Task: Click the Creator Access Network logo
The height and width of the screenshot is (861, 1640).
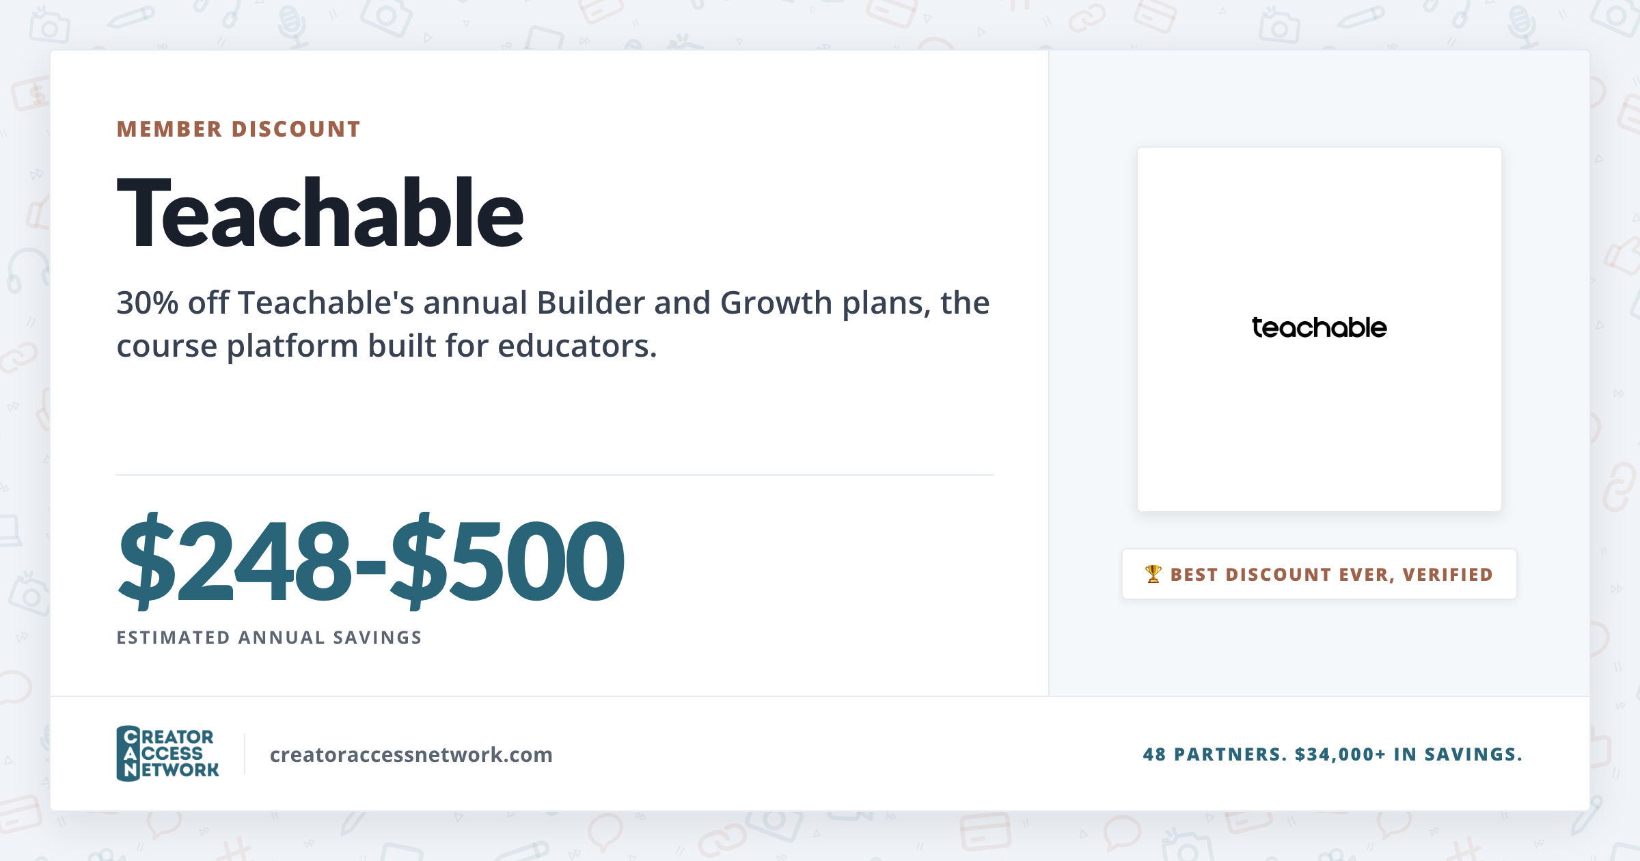Action: [x=167, y=754]
